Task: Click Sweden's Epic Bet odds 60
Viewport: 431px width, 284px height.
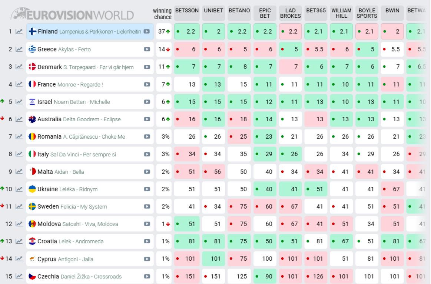Action: coord(265,206)
